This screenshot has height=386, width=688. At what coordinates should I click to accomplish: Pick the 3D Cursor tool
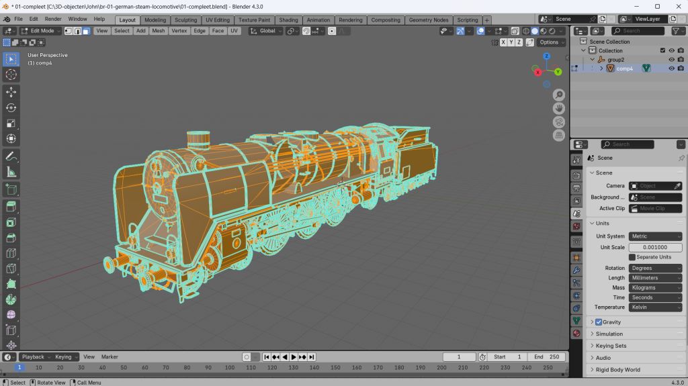(x=11, y=75)
